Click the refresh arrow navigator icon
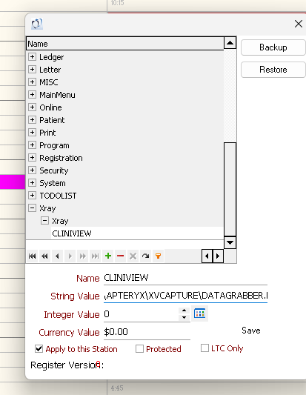 (145, 256)
